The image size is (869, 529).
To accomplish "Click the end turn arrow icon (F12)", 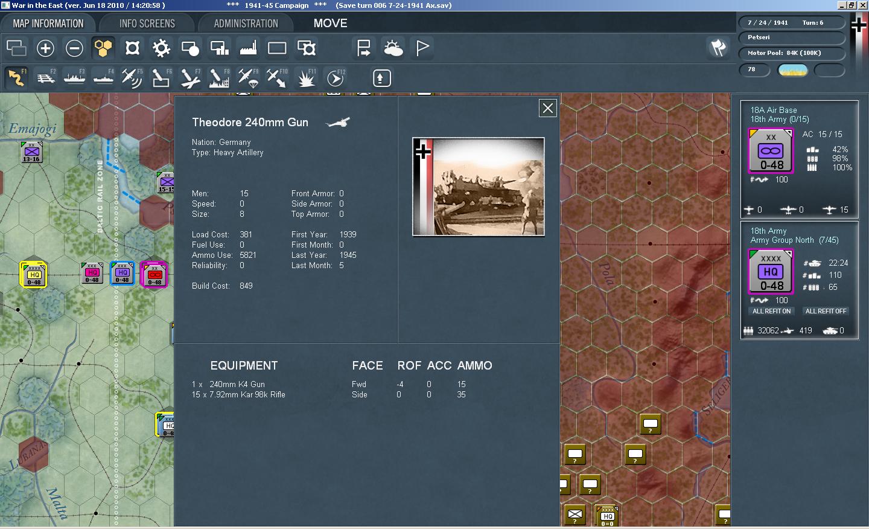I will tap(335, 78).
